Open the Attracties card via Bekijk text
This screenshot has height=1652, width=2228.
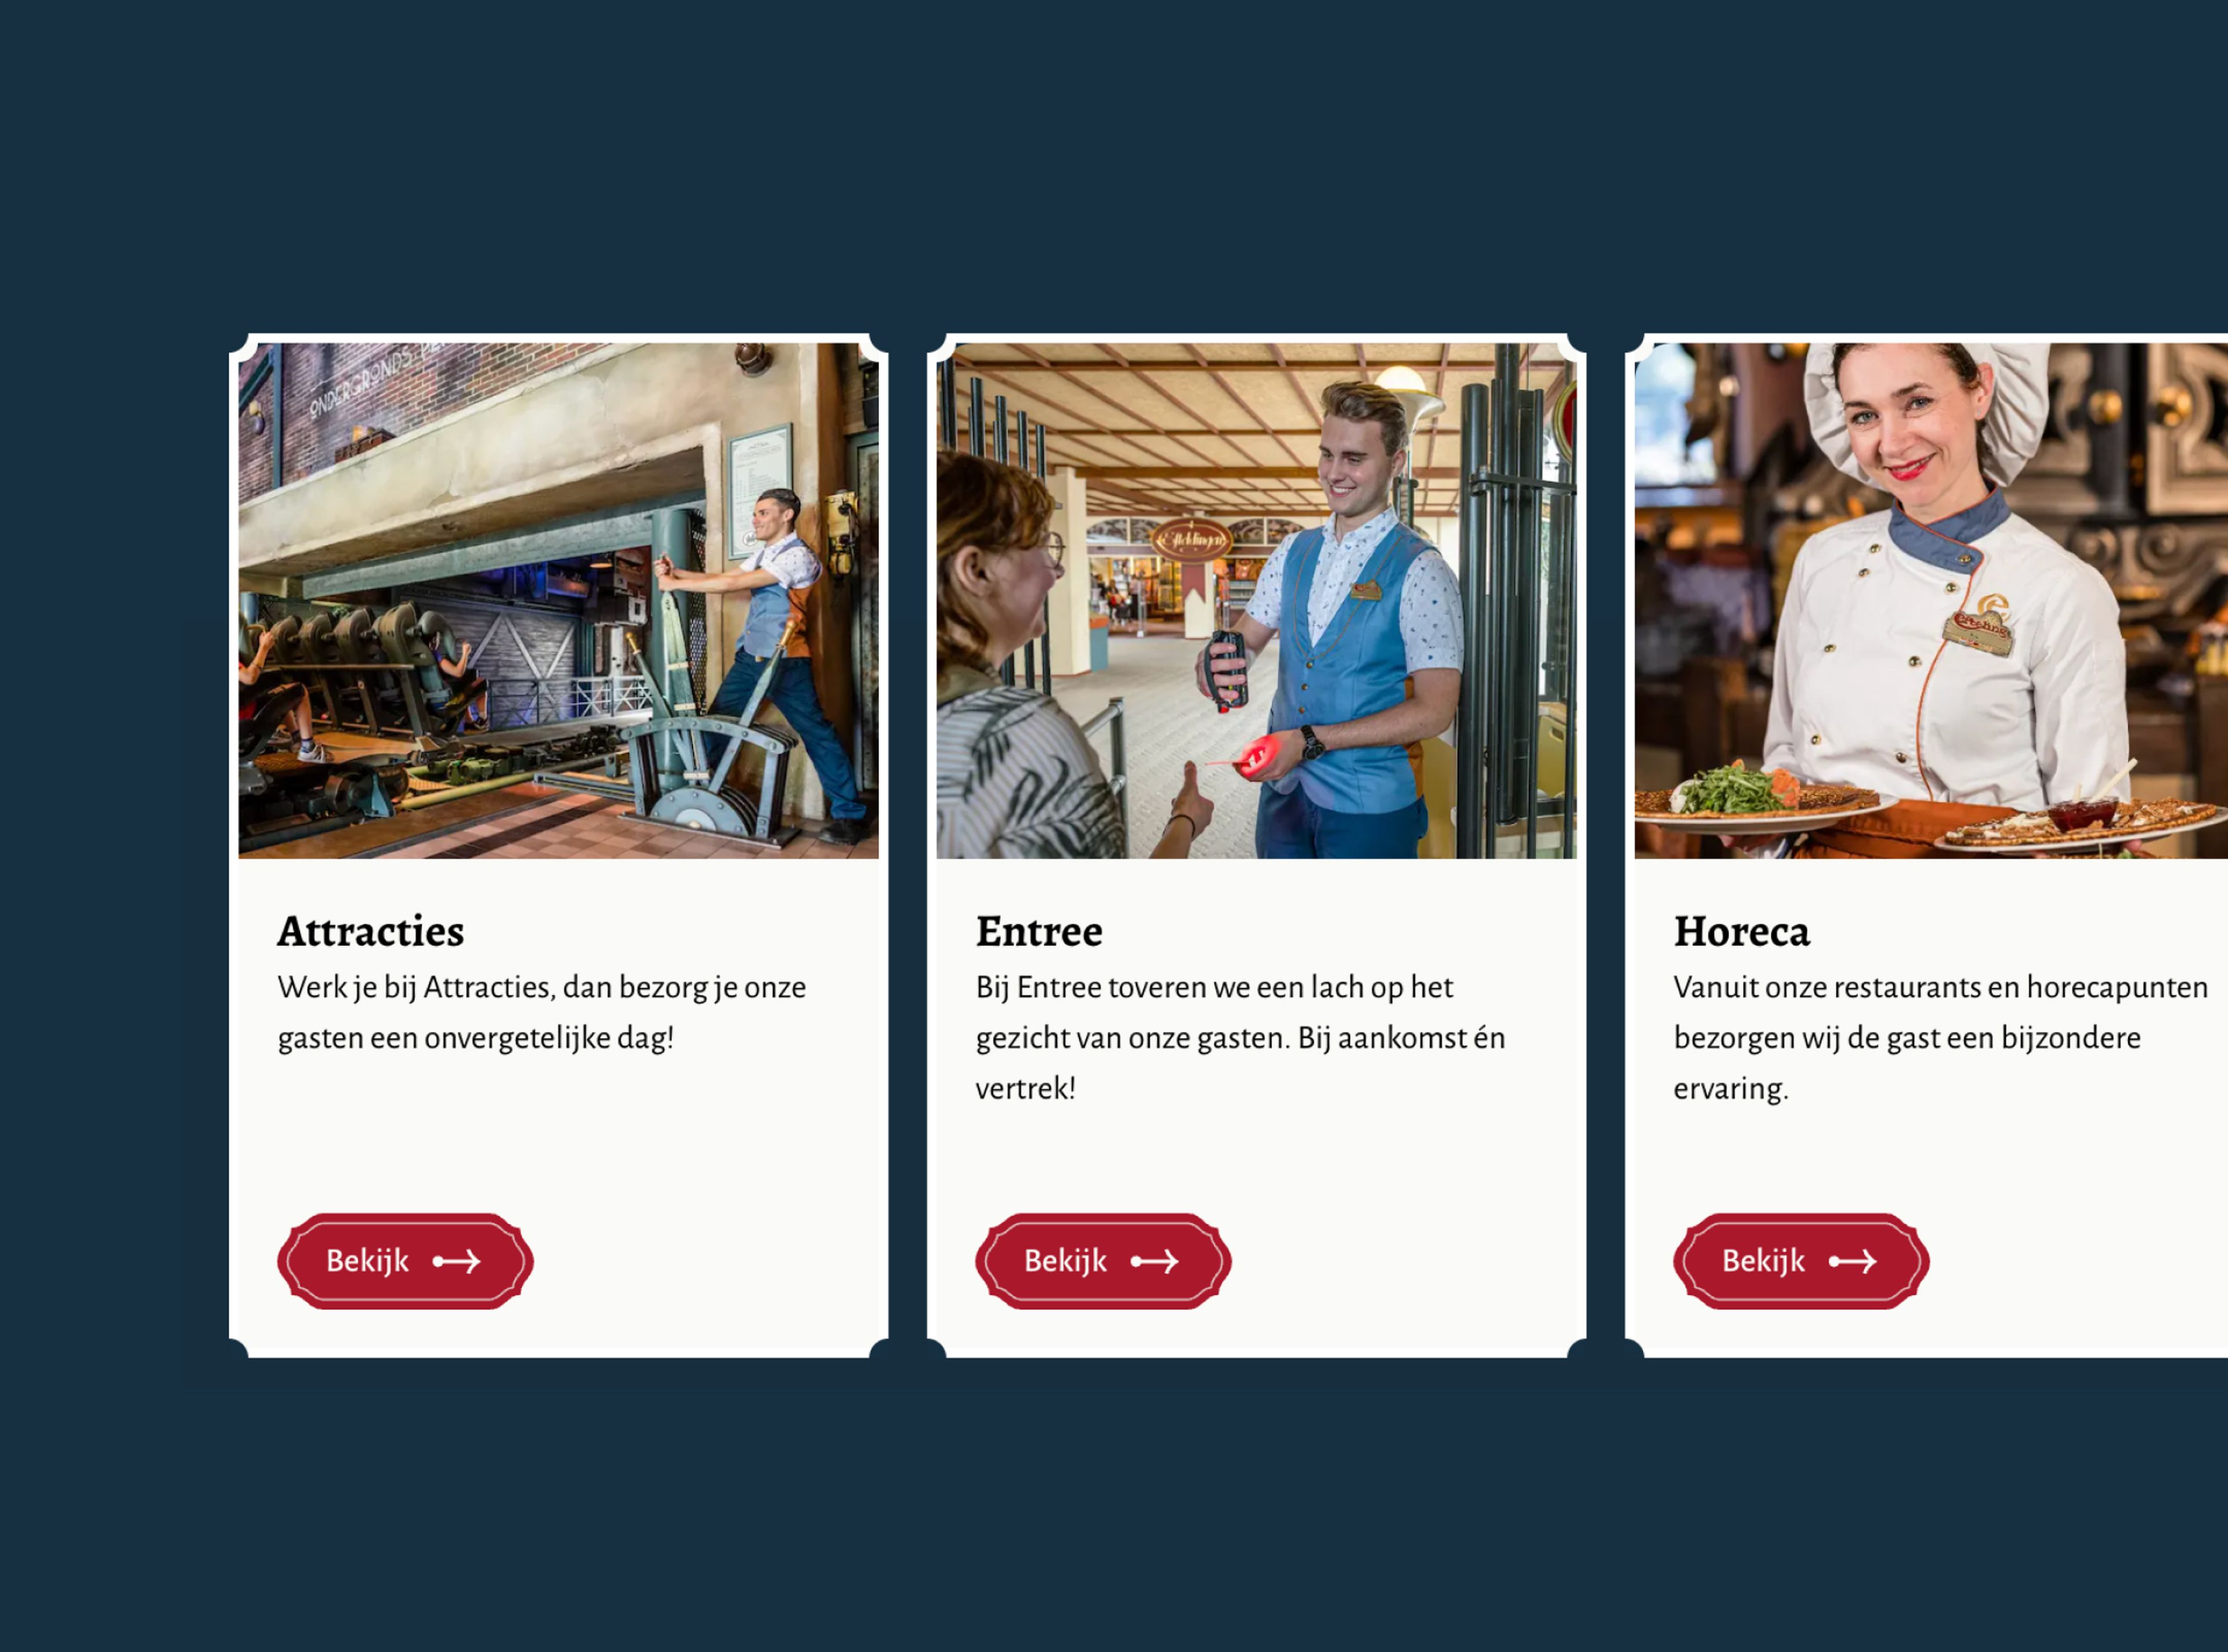tap(367, 1261)
